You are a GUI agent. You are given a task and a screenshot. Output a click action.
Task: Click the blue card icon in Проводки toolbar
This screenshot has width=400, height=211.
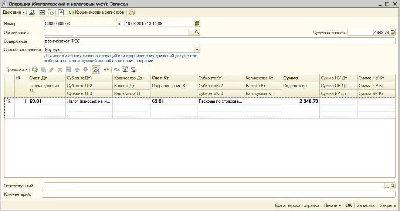tap(116, 69)
